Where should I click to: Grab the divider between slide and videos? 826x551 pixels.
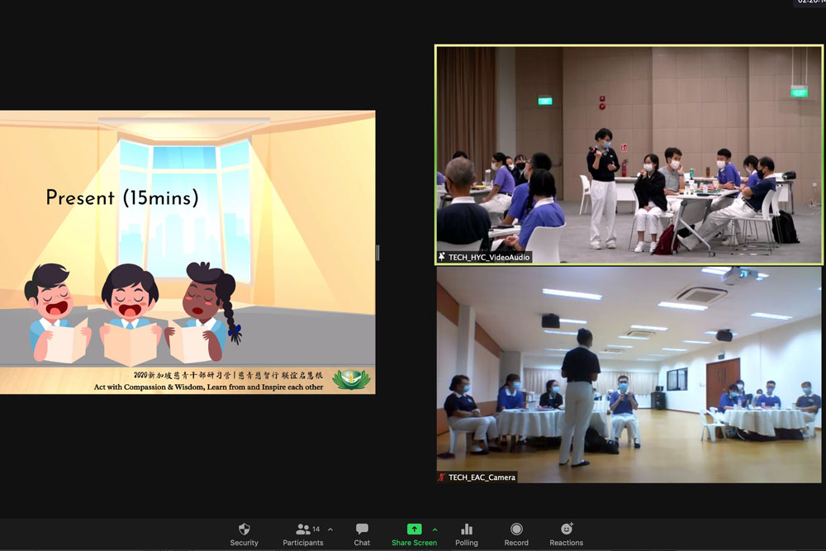378,252
